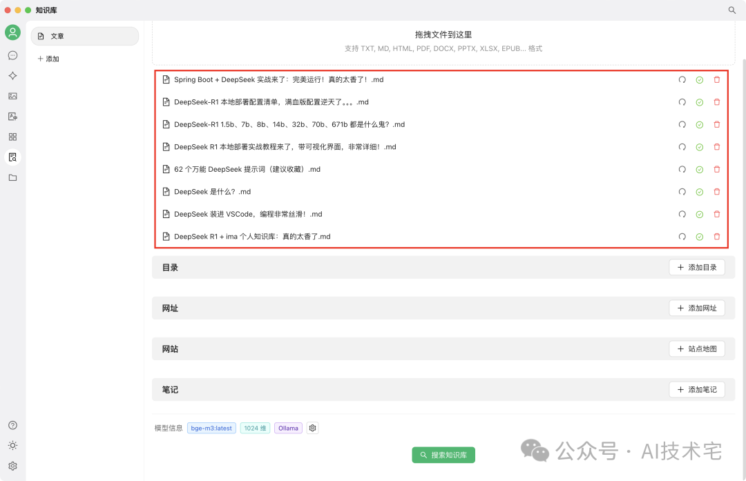Delete the ima 个人知识库 file
The height and width of the screenshot is (481, 746).
(717, 237)
